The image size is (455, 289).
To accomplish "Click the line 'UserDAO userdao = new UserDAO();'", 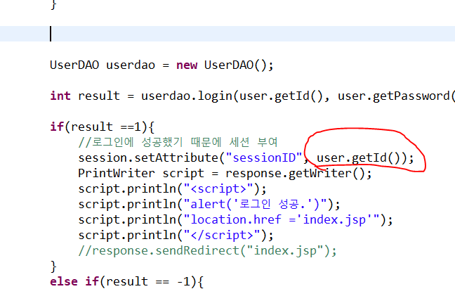I will 161,65.
